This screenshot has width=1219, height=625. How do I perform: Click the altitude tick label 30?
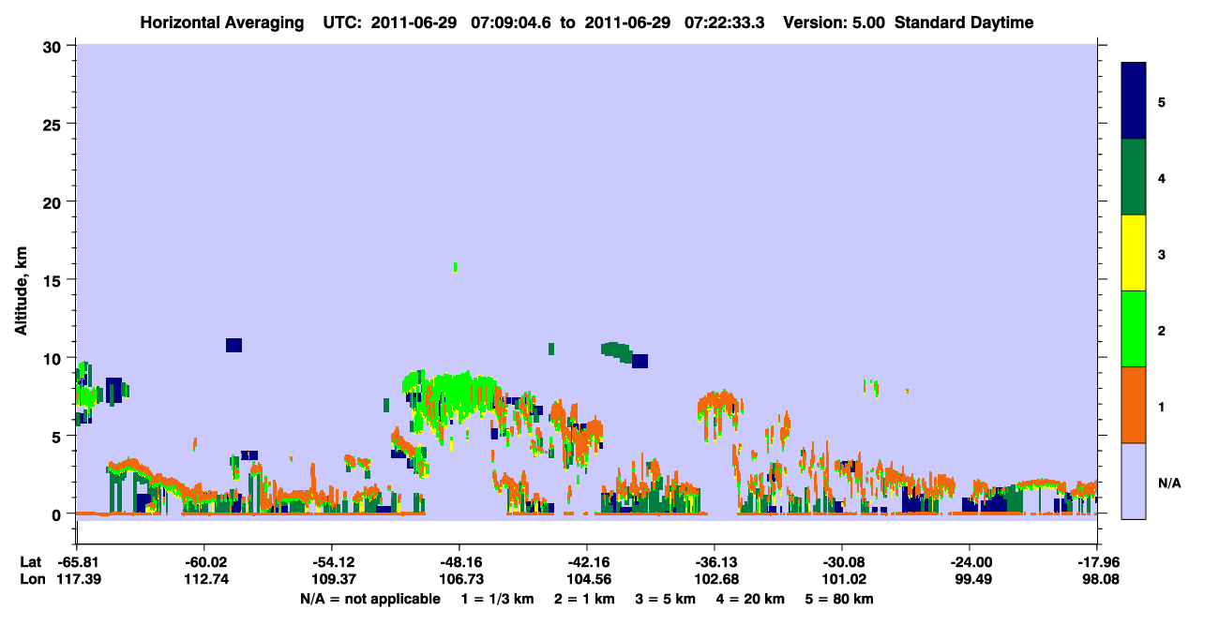54,46
